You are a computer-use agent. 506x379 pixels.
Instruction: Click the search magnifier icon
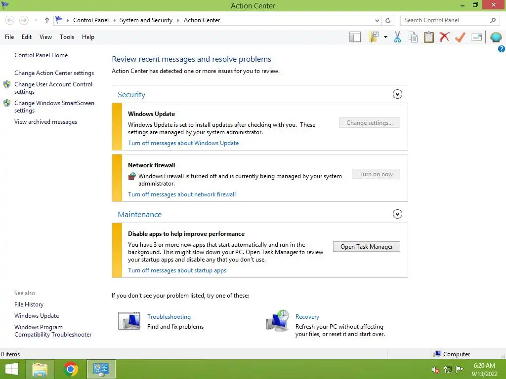click(493, 20)
